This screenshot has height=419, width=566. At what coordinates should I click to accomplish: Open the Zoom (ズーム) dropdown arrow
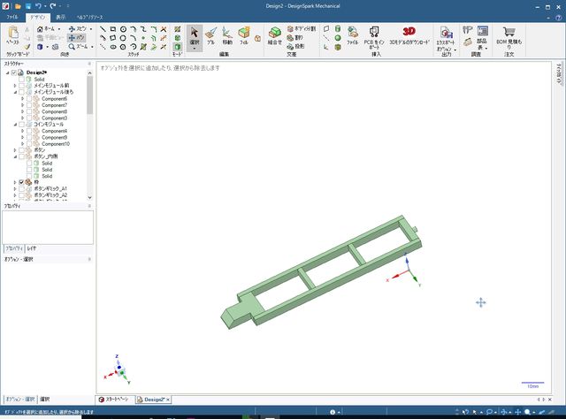pos(92,47)
